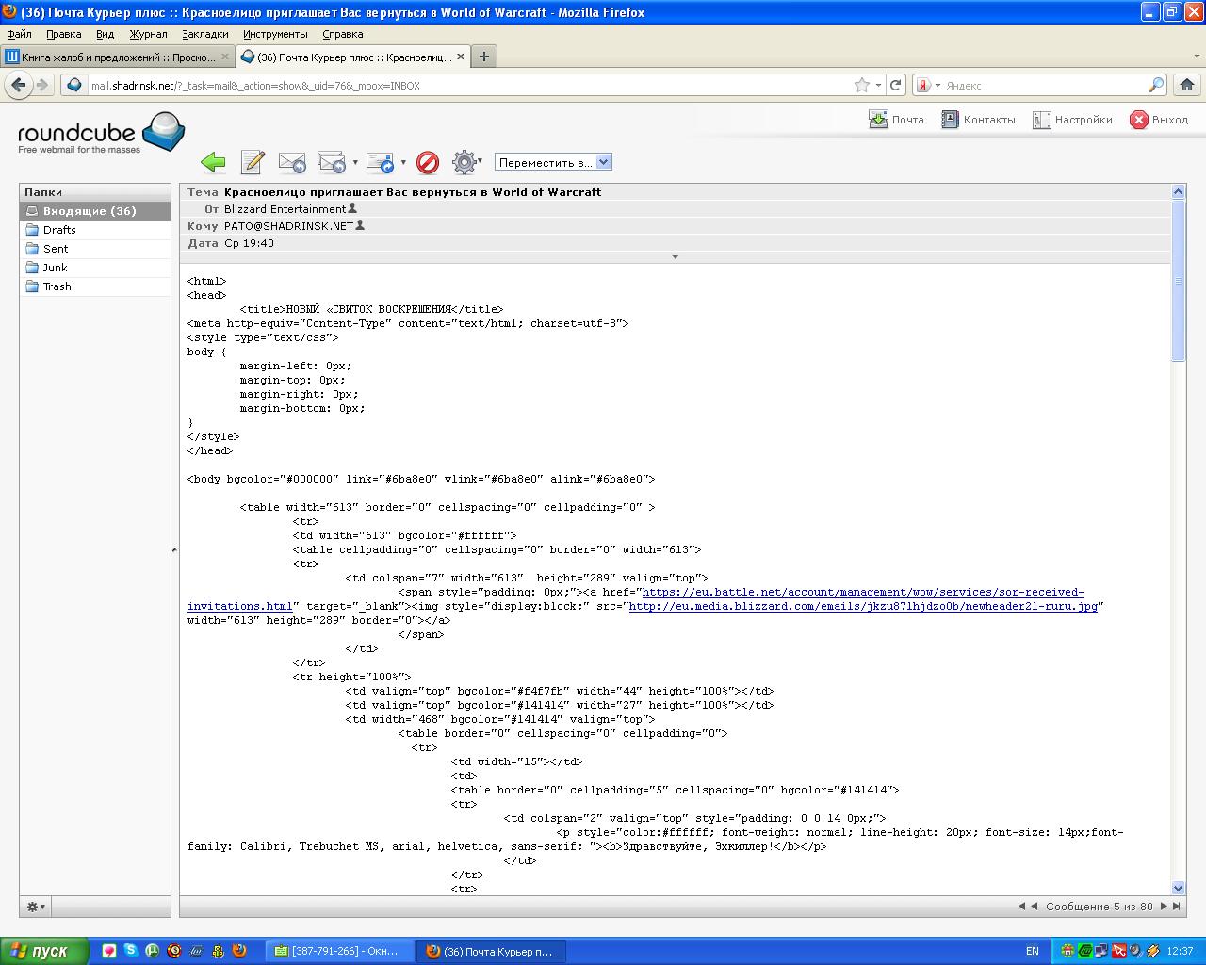Open the Sent folder

click(95, 249)
